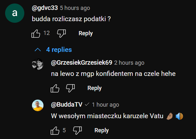Click the chevron beside 4 replies
Viewport: 196px width, 139px height.
[38, 50]
